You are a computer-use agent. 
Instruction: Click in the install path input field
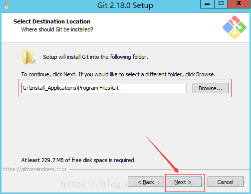click(x=104, y=88)
